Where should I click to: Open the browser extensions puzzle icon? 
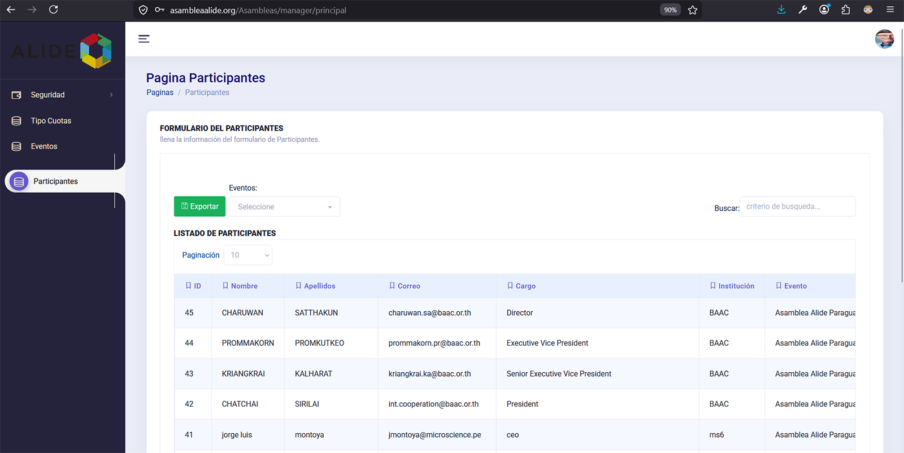(846, 10)
